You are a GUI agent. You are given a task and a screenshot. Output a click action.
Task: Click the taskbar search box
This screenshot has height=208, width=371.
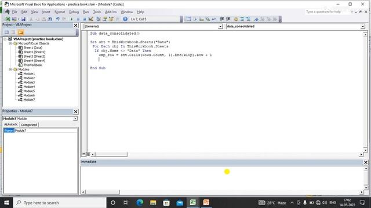[60, 203]
